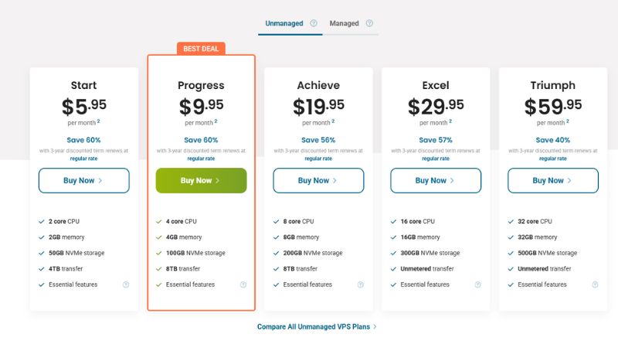The height and width of the screenshot is (348, 618).
Task: Click BEST DEAL badge on Progress plan
Action: point(201,49)
